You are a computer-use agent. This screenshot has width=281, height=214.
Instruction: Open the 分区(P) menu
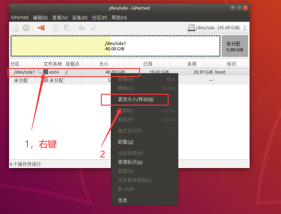click(99, 18)
